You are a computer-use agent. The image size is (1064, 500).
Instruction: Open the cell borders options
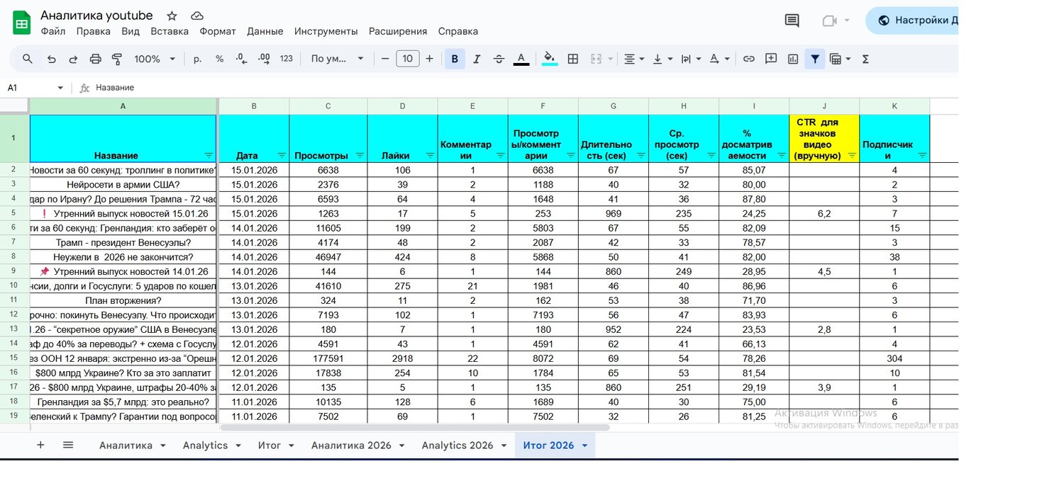click(573, 59)
